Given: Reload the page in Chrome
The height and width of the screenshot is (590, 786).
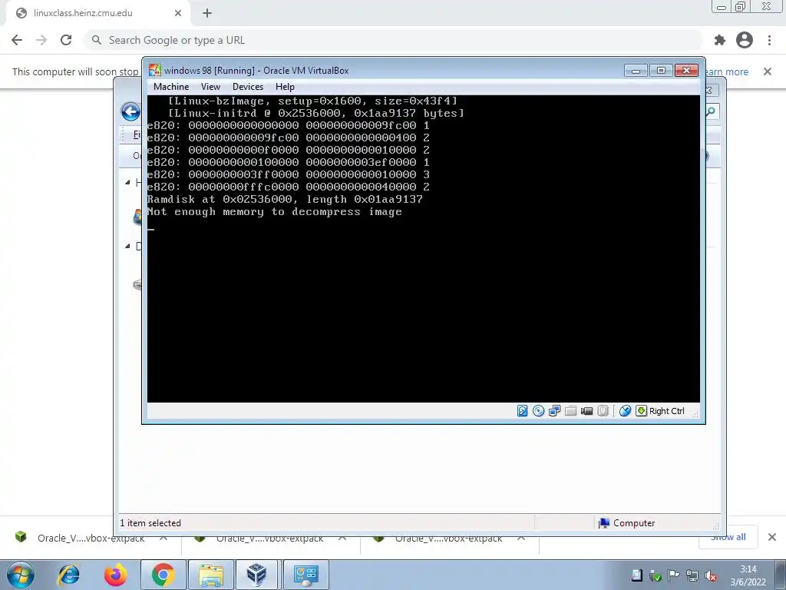Looking at the screenshot, I should 66,40.
